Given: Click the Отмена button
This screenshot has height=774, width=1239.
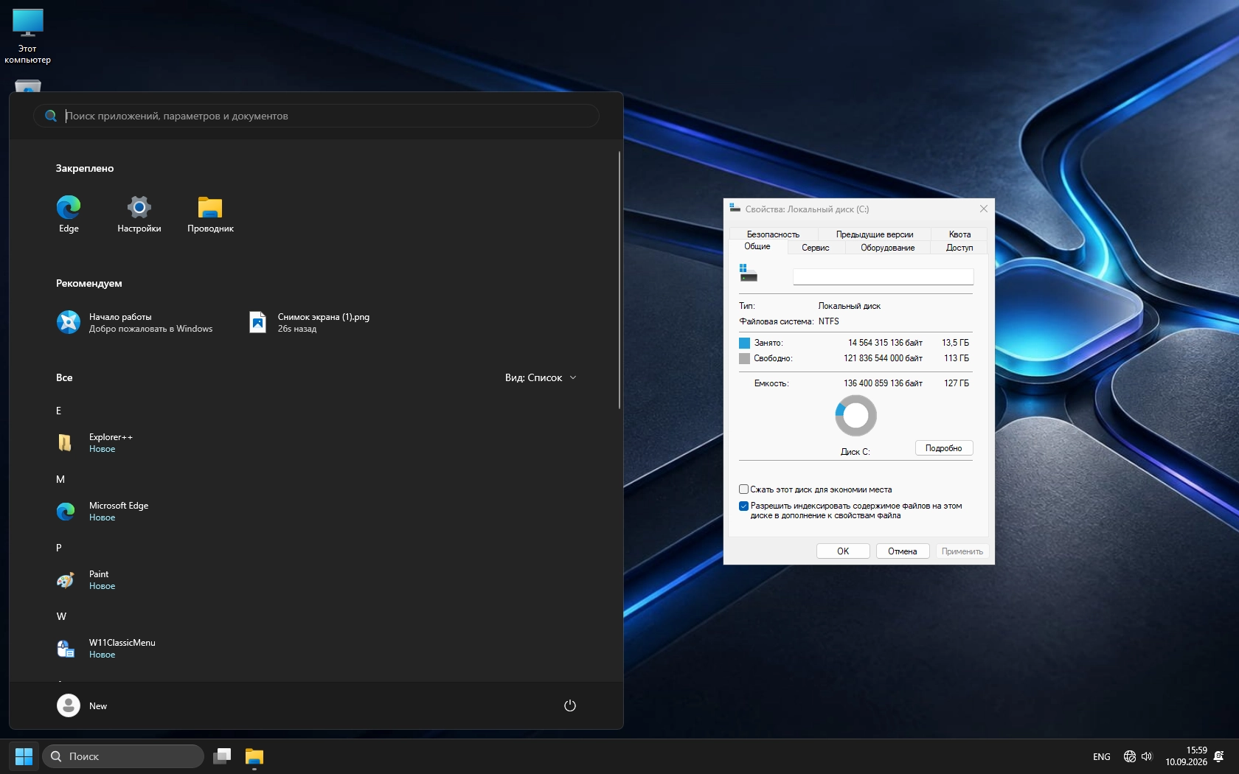Looking at the screenshot, I should [x=902, y=551].
